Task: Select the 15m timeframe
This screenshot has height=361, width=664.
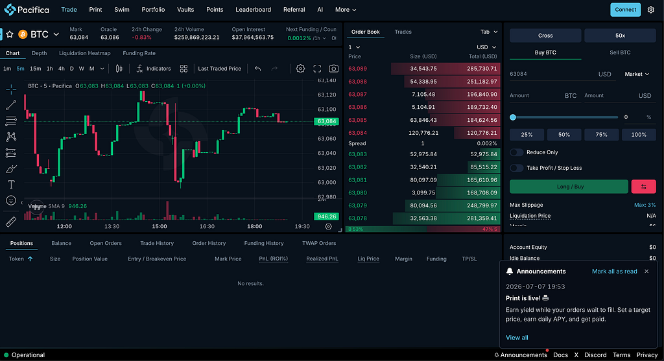Action: (x=36, y=69)
